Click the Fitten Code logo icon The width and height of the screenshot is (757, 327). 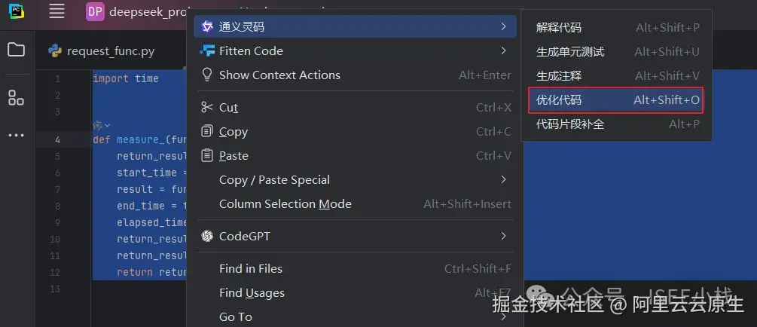pos(207,51)
